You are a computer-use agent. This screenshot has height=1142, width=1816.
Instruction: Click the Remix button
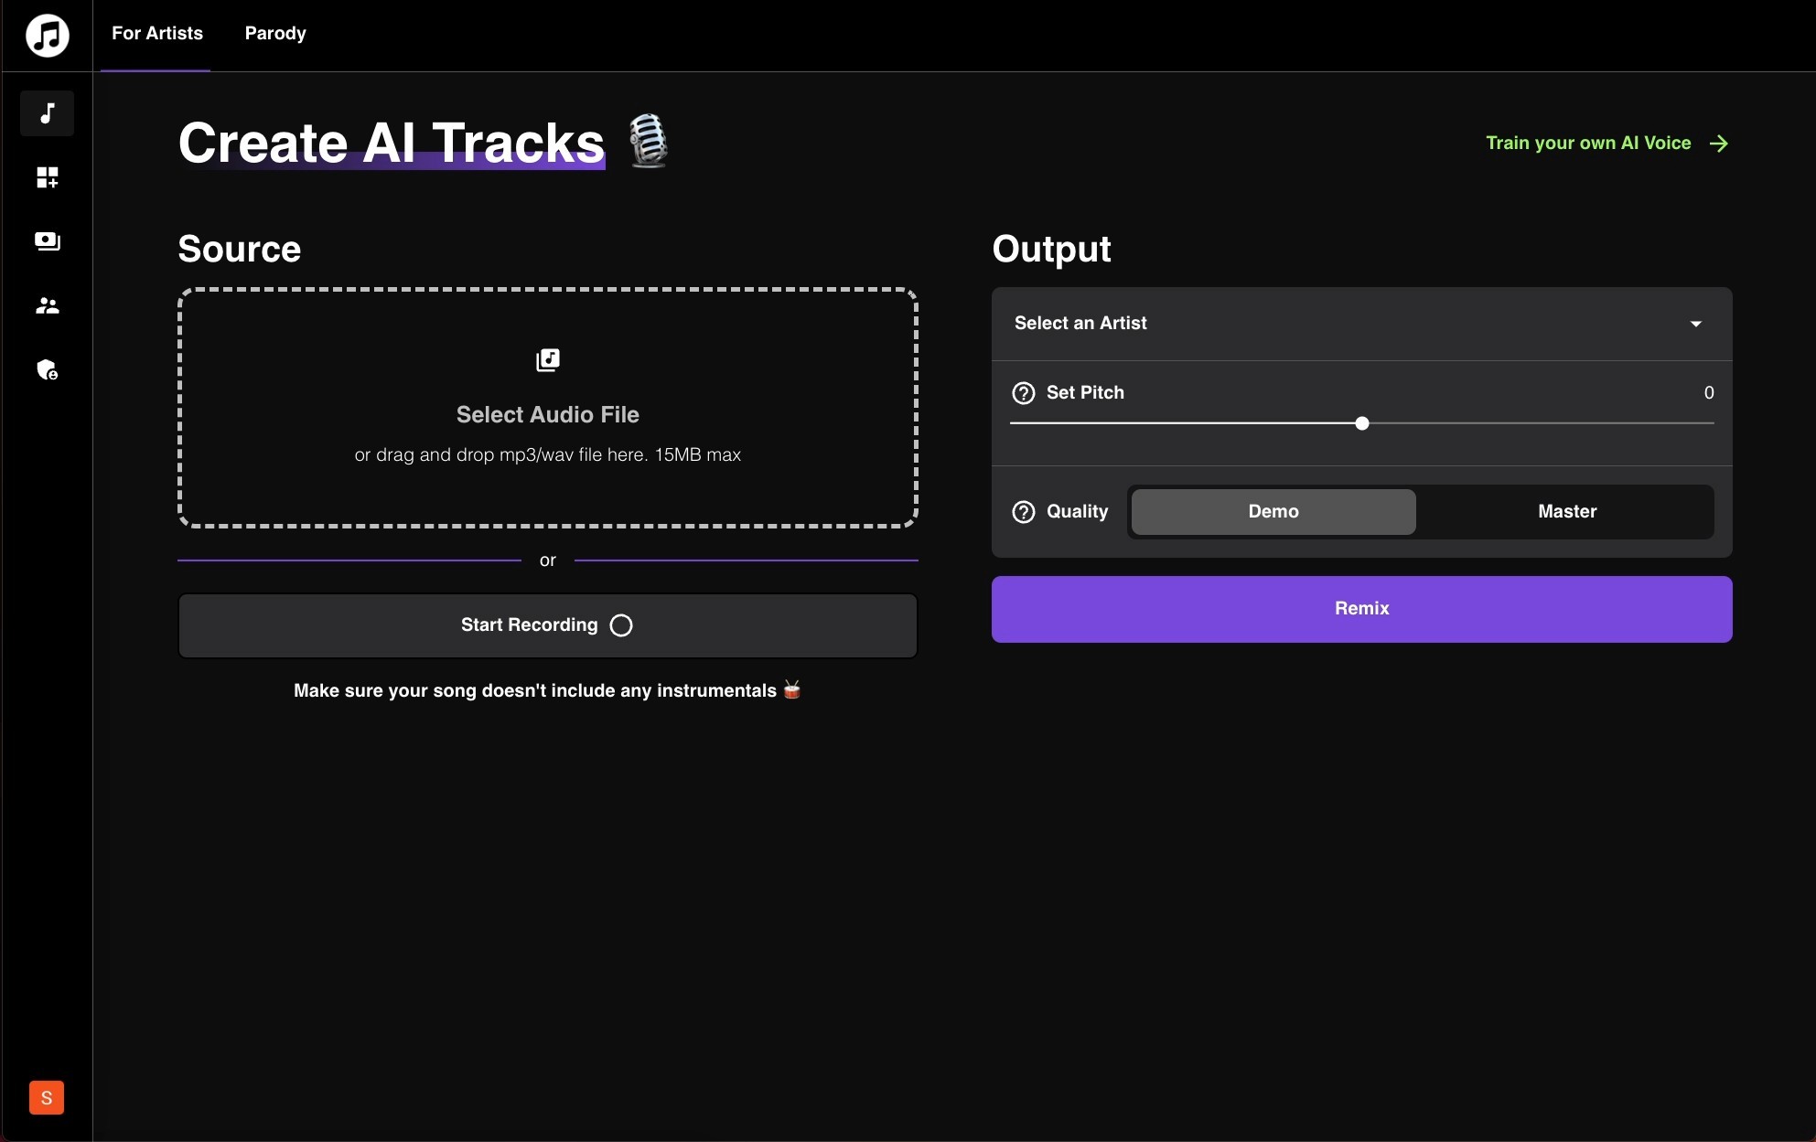[1362, 608]
